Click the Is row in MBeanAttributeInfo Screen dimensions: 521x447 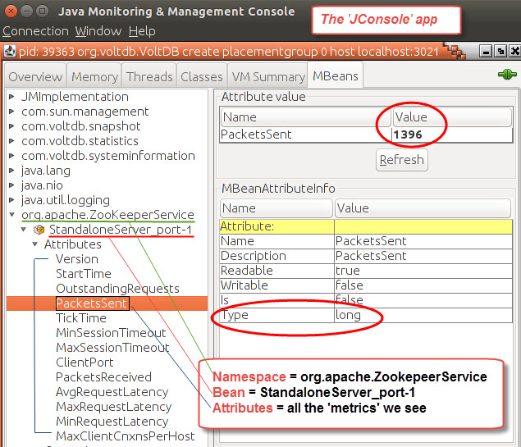pyautogui.click(x=366, y=300)
